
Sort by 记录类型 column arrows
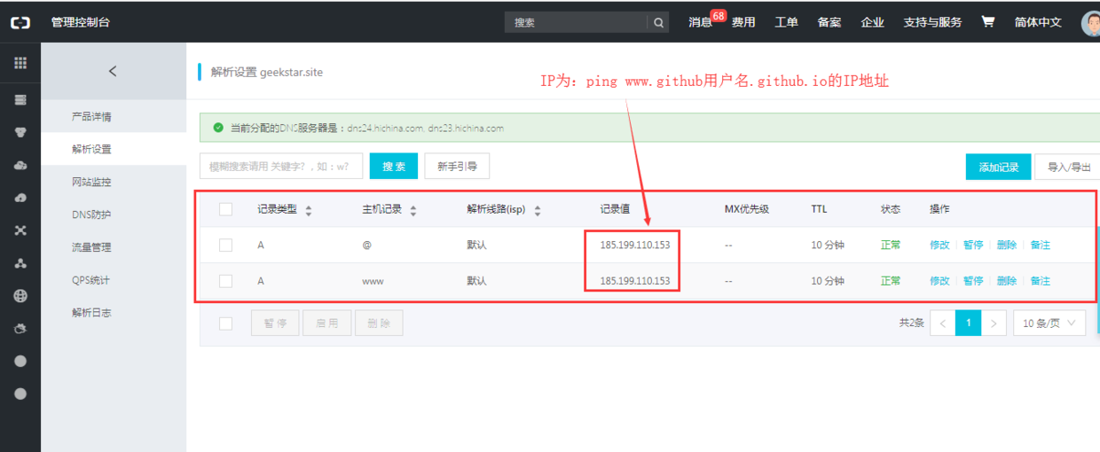coord(309,210)
